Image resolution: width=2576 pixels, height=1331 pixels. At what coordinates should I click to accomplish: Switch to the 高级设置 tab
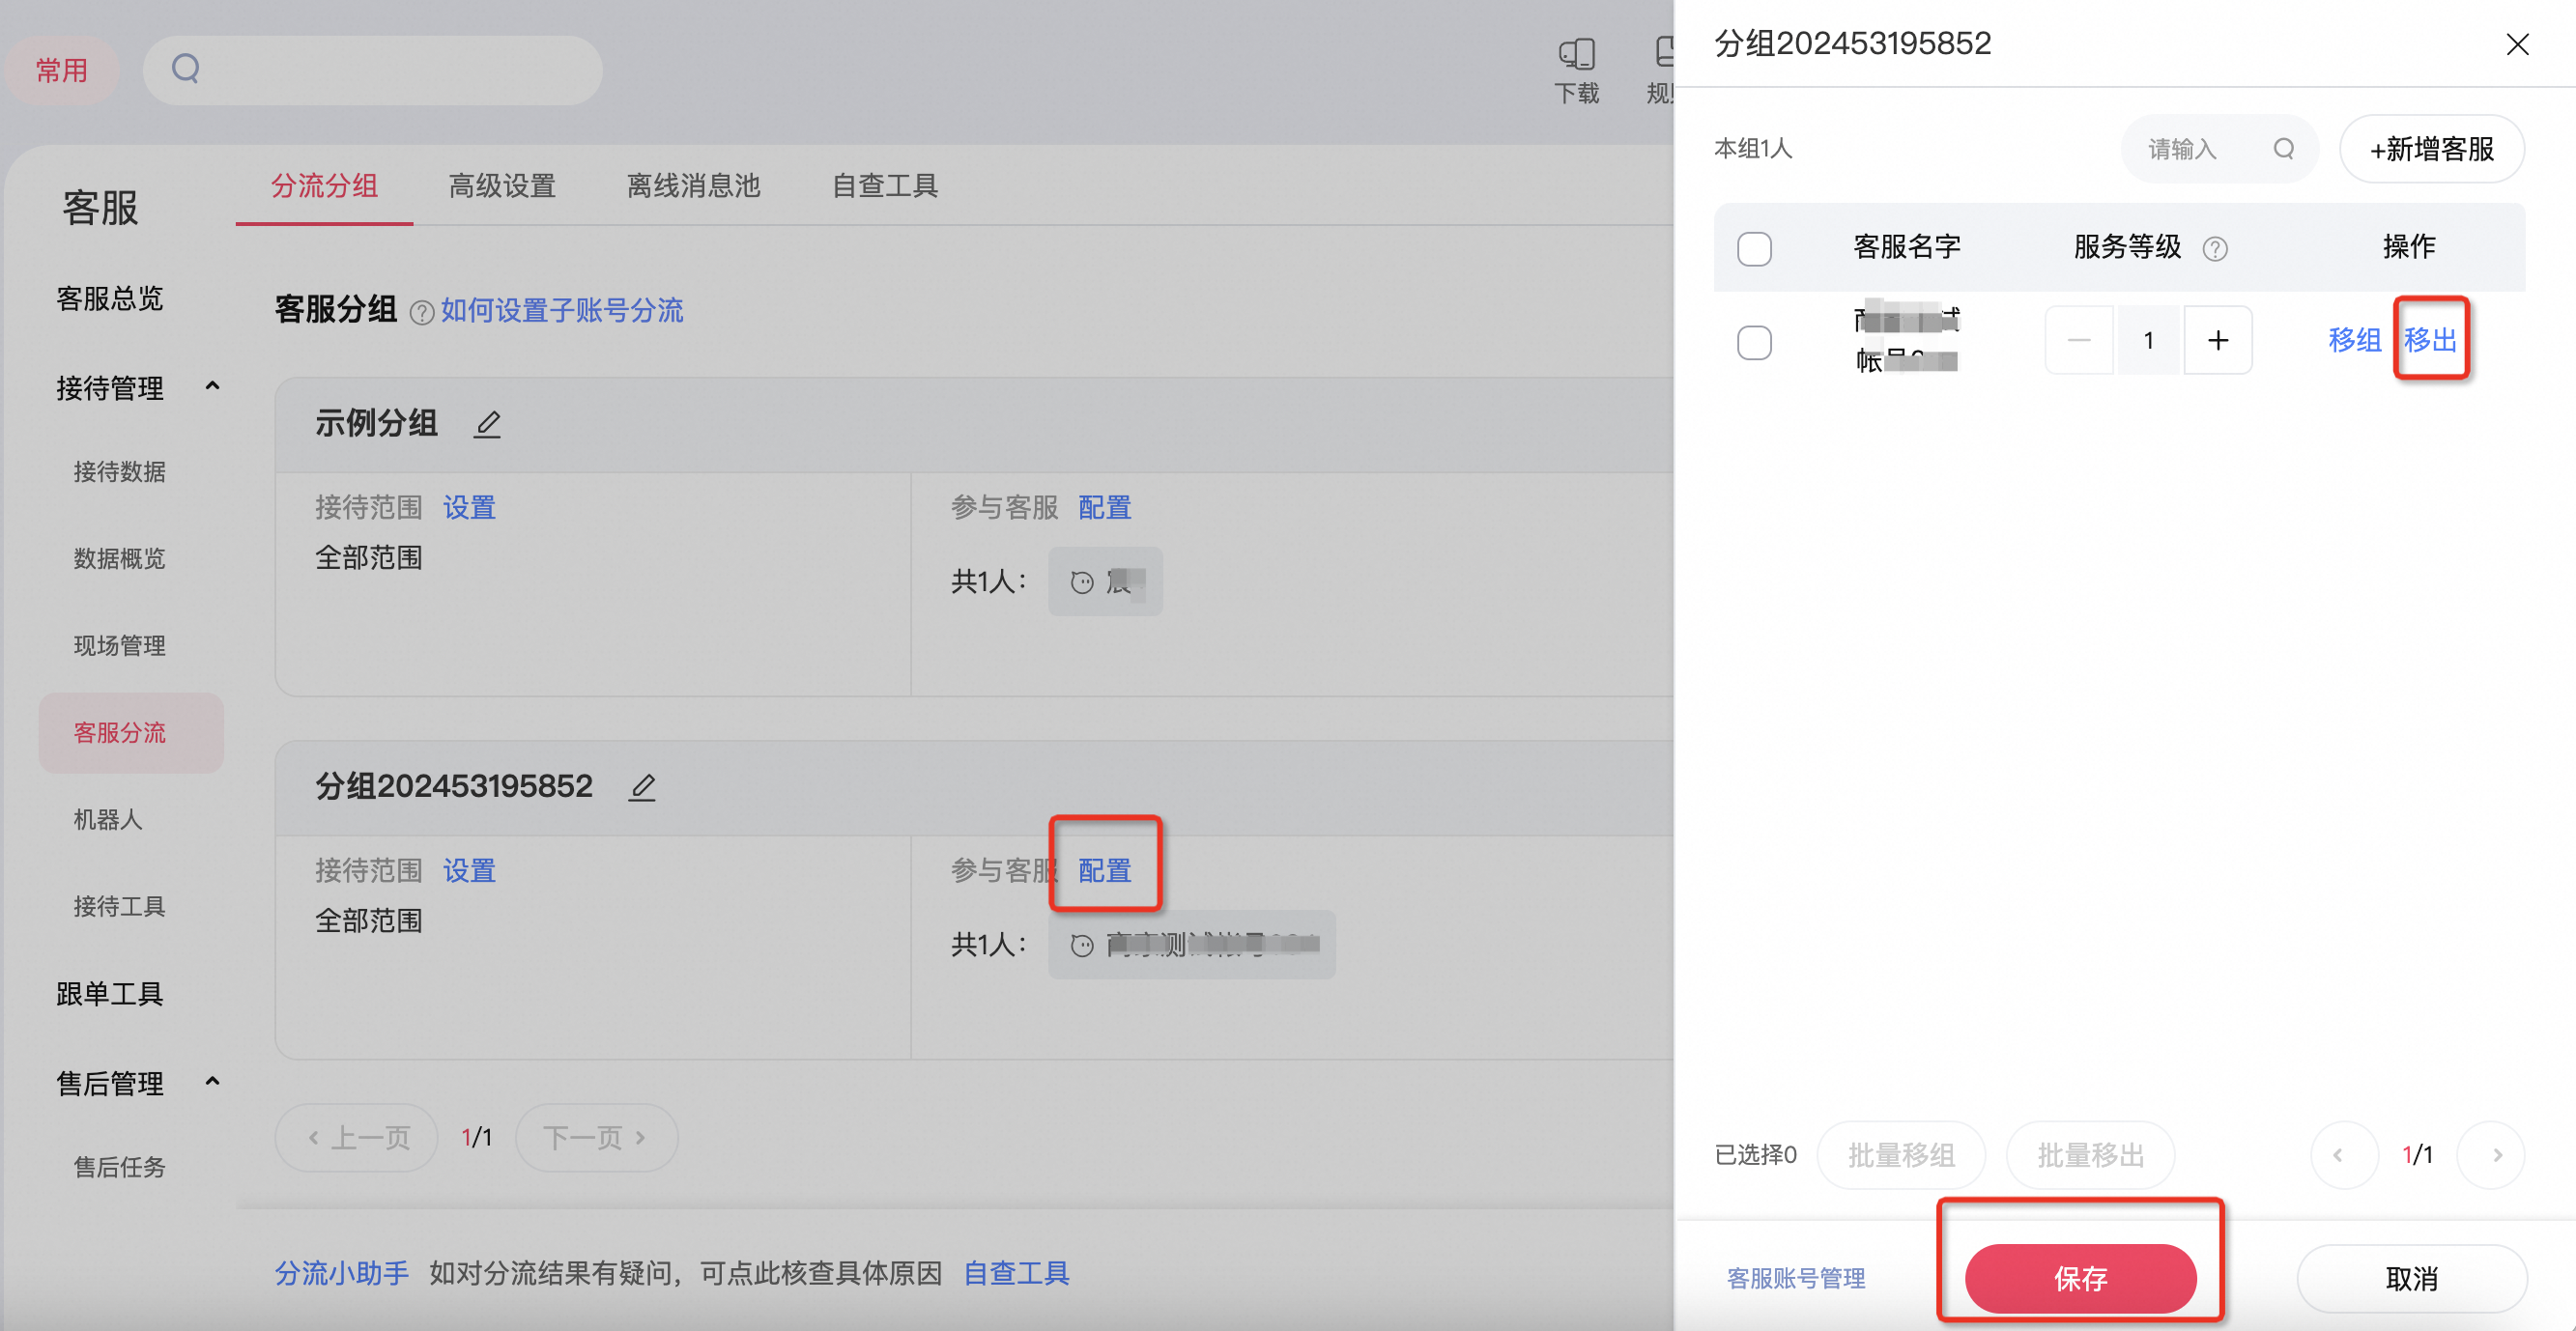[502, 186]
